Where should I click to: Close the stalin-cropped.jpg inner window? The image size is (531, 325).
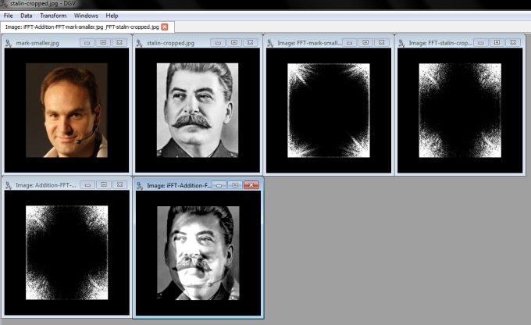[250, 42]
